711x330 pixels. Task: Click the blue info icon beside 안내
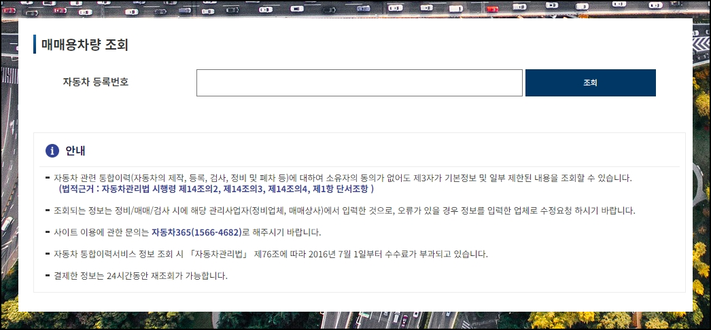[x=52, y=151]
